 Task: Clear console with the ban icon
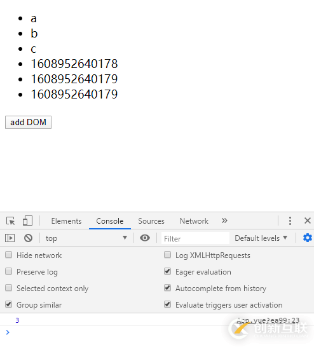coord(29,238)
